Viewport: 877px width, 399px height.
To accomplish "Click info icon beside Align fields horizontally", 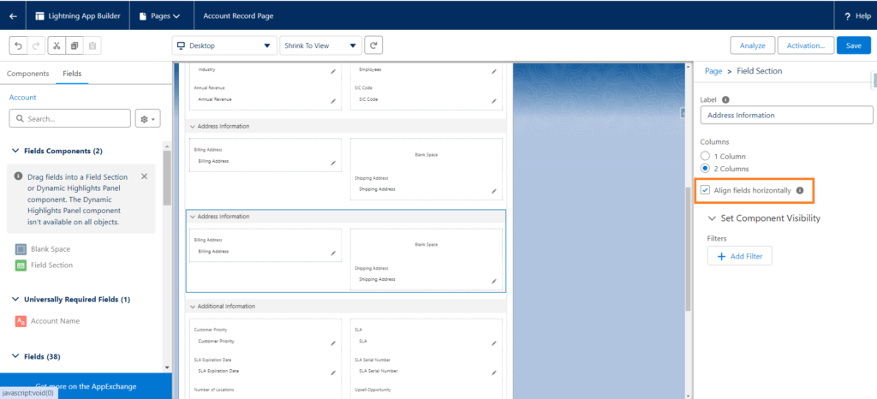I will pyautogui.click(x=800, y=190).
